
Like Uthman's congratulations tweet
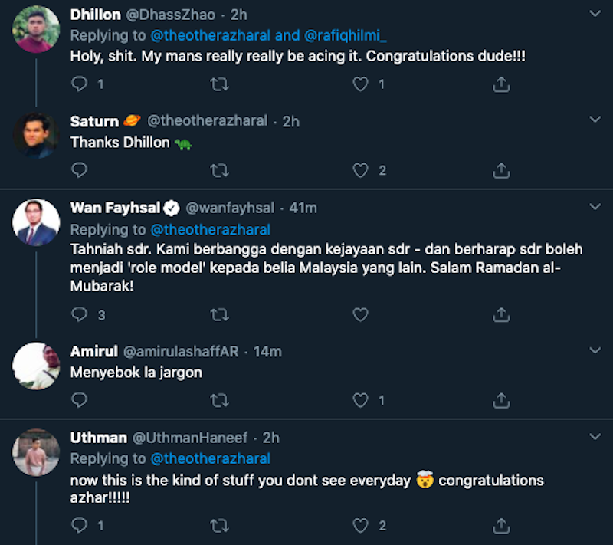[x=360, y=525]
